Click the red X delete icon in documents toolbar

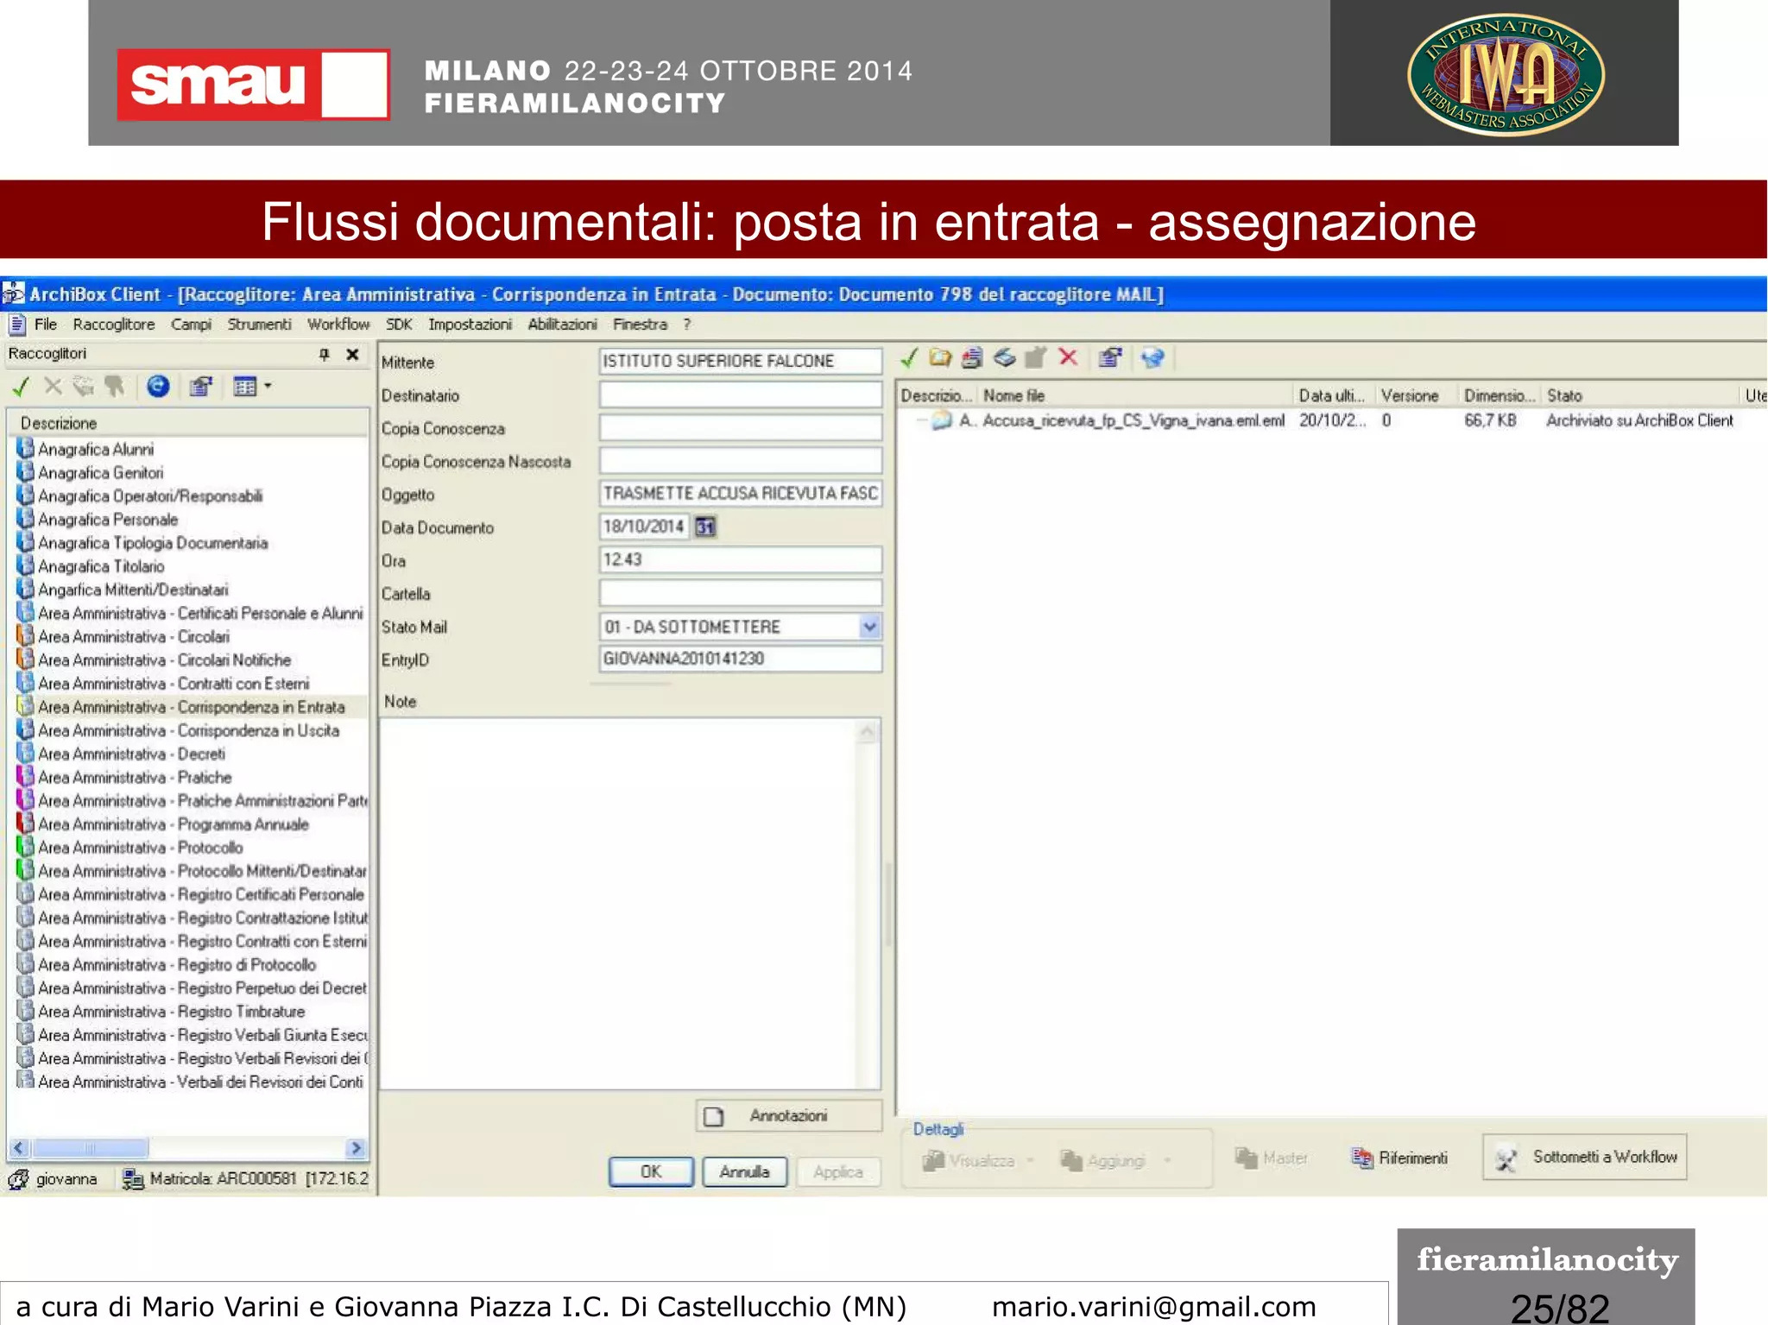(x=1069, y=357)
